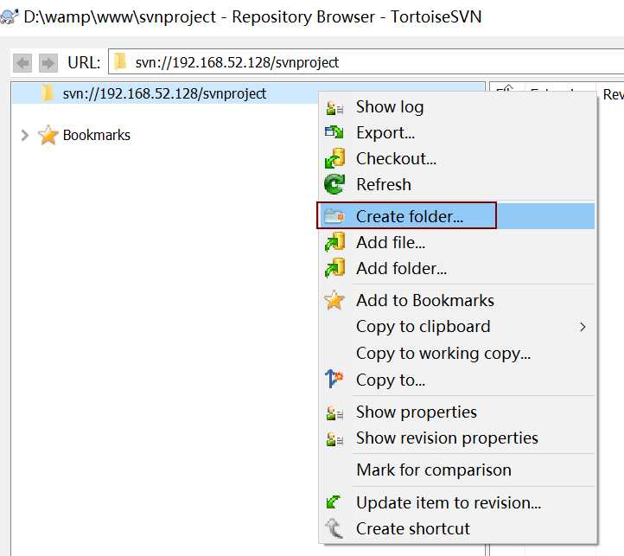The height and width of the screenshot is (556, 624).
Task: Choose Show log from context menu
Action: pos(457,106)
